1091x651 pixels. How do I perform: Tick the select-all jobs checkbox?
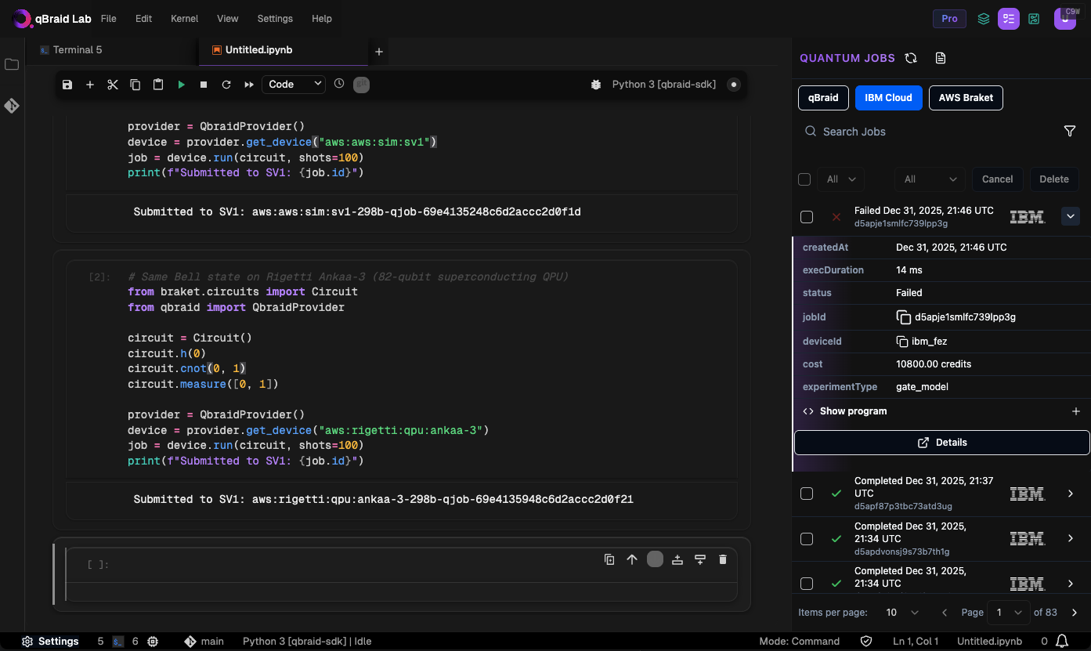[x=804, y=179]
